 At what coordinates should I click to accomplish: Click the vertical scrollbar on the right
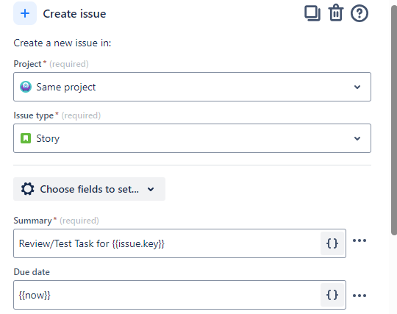point(394,121)
